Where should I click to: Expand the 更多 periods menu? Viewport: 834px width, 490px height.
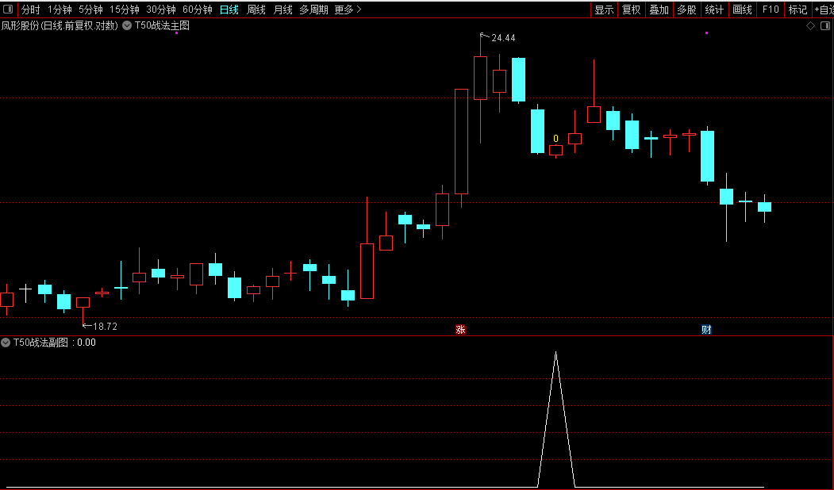point(348,10)
